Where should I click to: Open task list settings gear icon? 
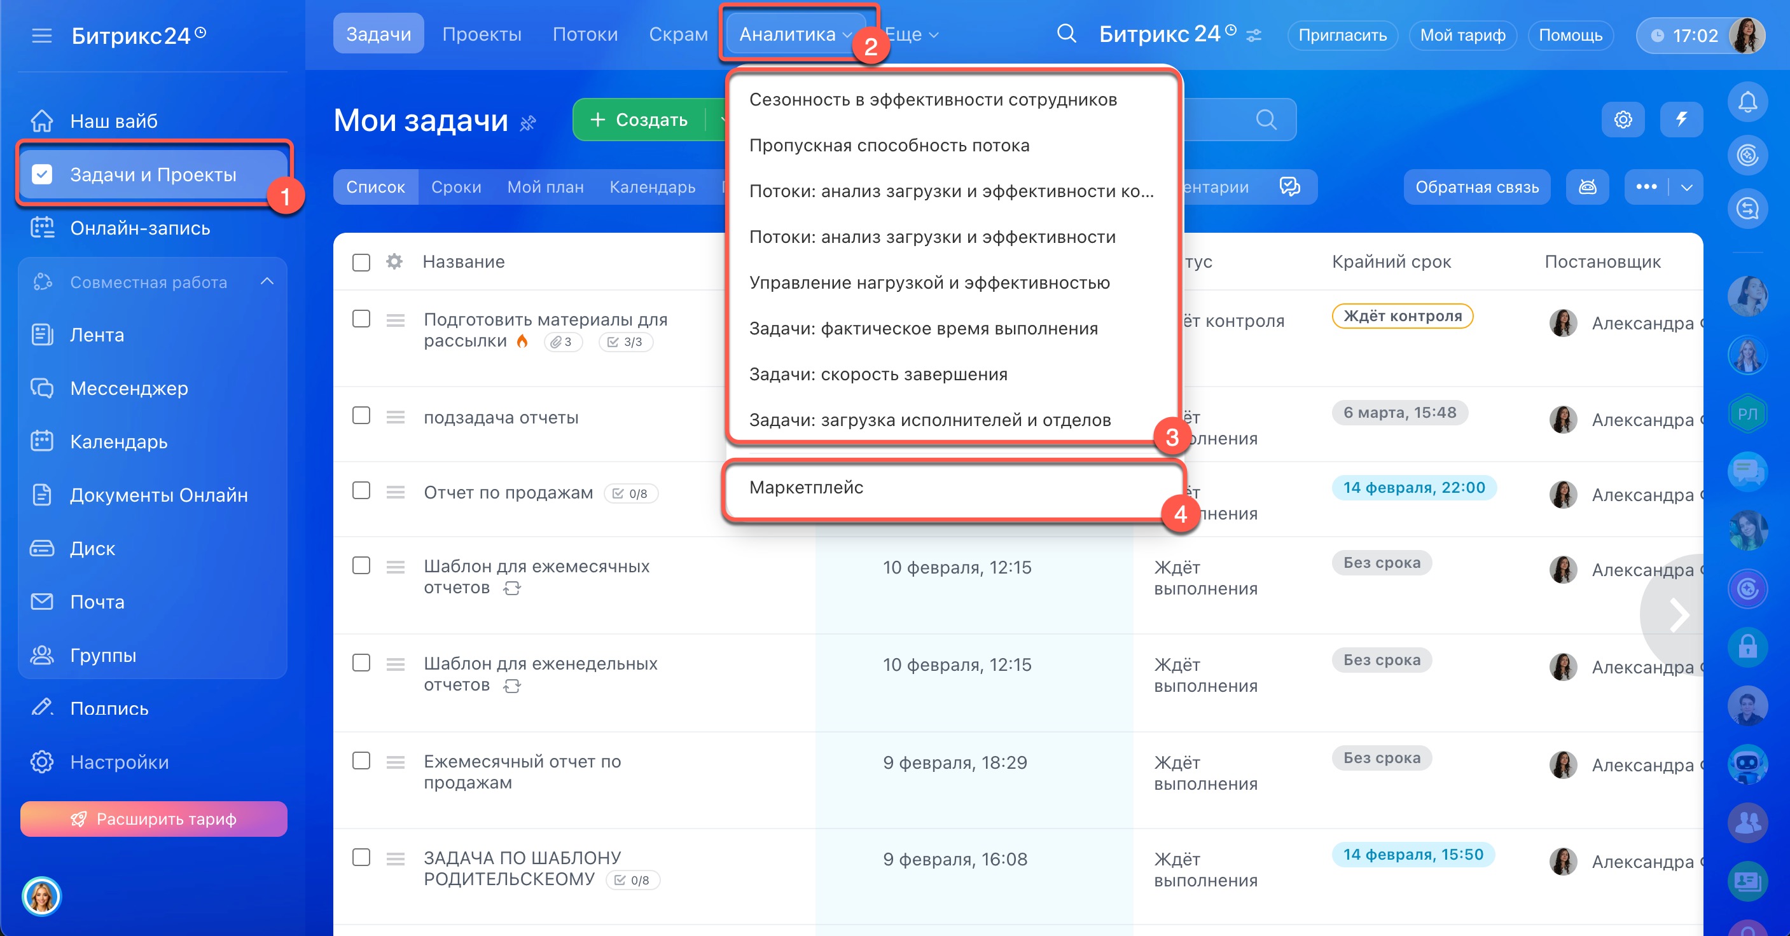click(1623, 120)
